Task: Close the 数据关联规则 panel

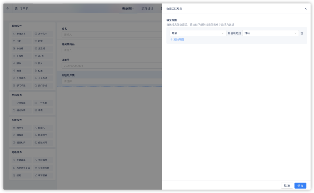Action: coord(305,9)
